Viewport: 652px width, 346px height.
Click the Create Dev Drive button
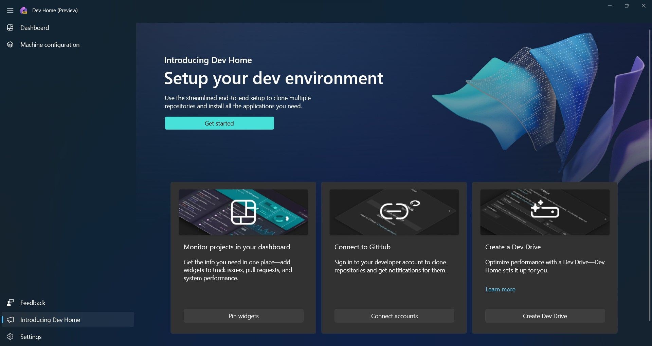pyautogui.click(x=545, y=316)
